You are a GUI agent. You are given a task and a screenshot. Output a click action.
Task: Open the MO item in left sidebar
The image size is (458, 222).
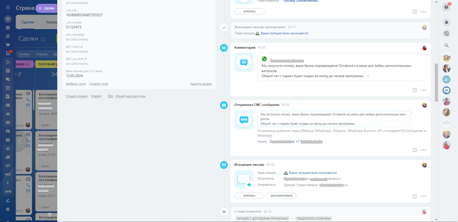click(x=8, y=174)
